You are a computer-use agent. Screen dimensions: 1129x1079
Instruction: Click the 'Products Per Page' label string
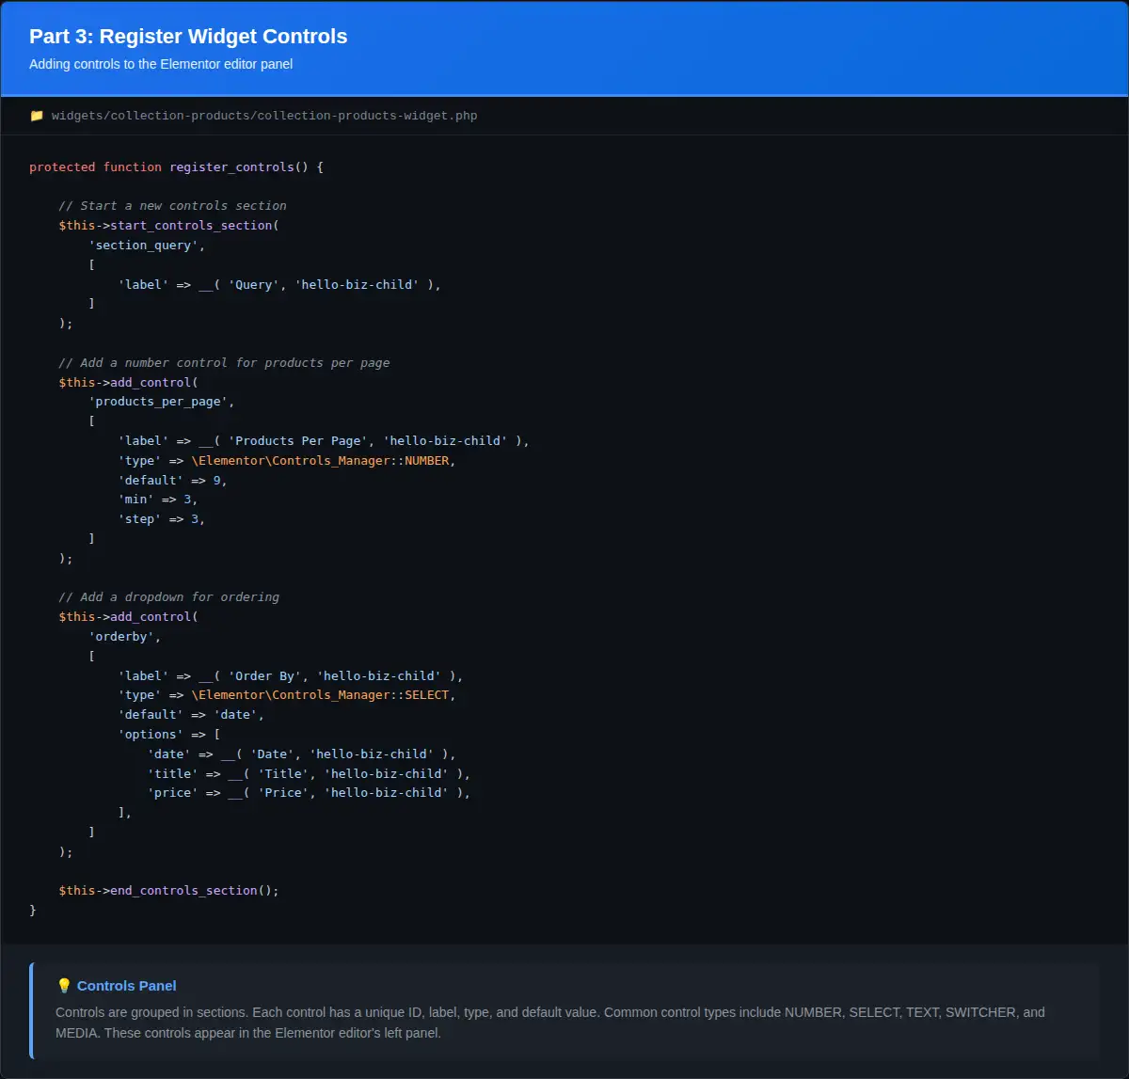297,441
